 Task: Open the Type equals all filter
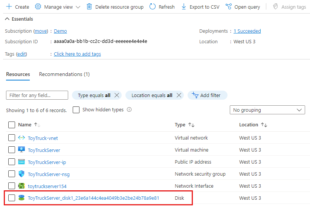pyautogui.click(x=94, y=95)
